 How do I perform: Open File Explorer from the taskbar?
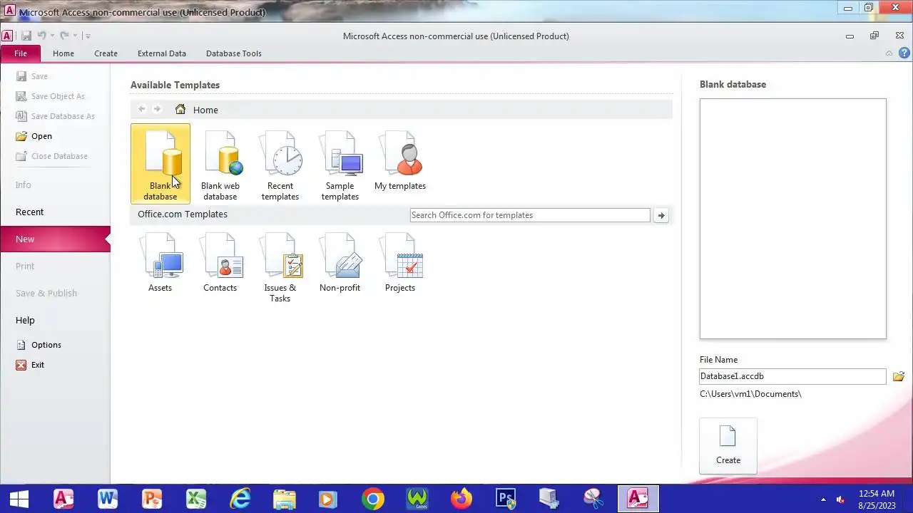[285, 499]
